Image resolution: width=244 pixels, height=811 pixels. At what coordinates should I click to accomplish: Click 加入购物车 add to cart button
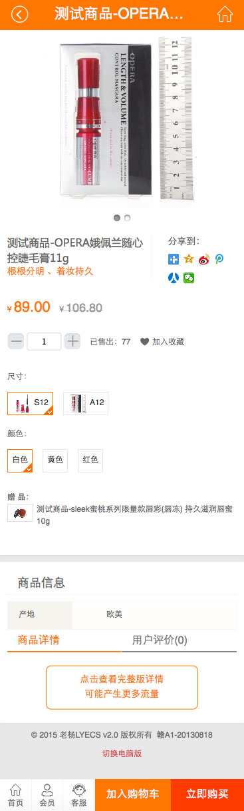click(x=133, y=795)
